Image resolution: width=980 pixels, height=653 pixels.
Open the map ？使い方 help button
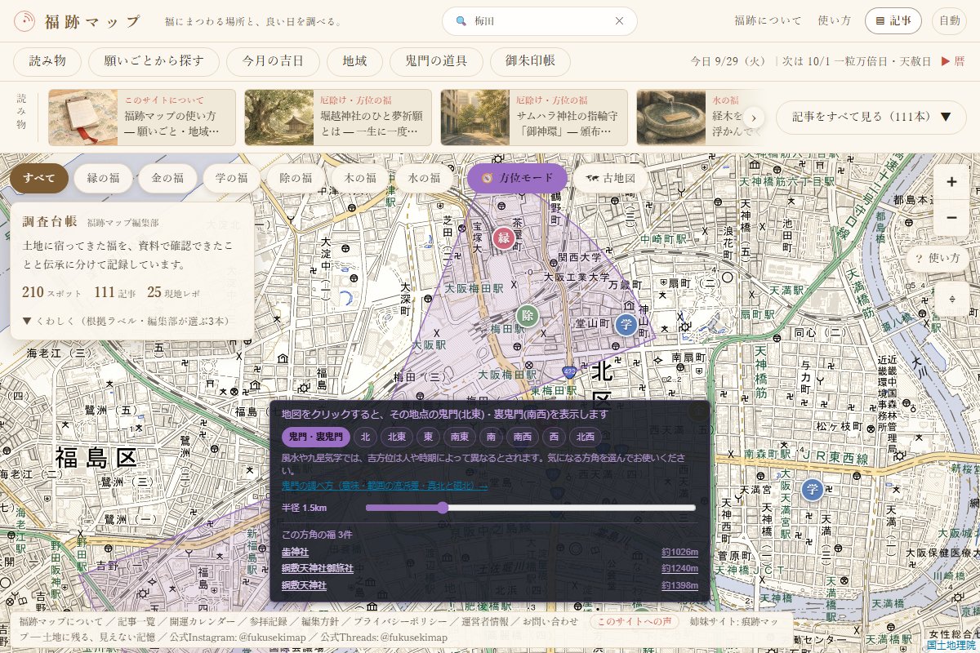pyautogui.click(x=938, y=259)
